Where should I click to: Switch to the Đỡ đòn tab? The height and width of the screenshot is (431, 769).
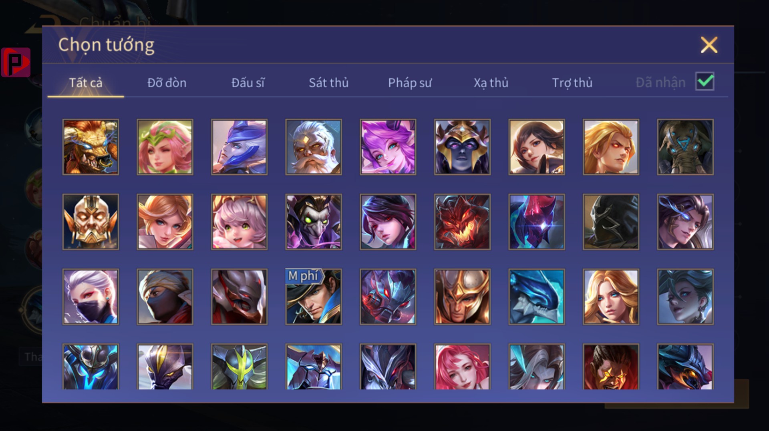[167, 83]
